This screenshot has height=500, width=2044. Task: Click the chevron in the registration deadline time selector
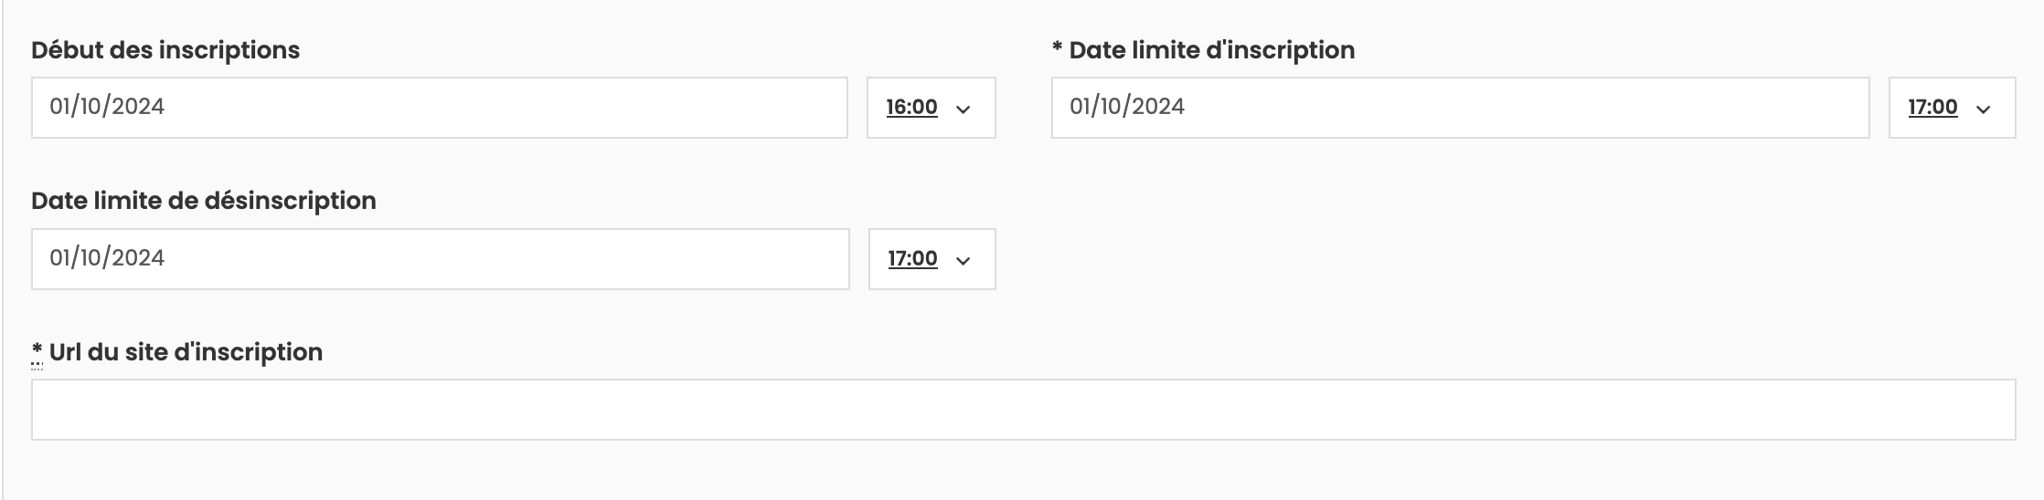1983,109
